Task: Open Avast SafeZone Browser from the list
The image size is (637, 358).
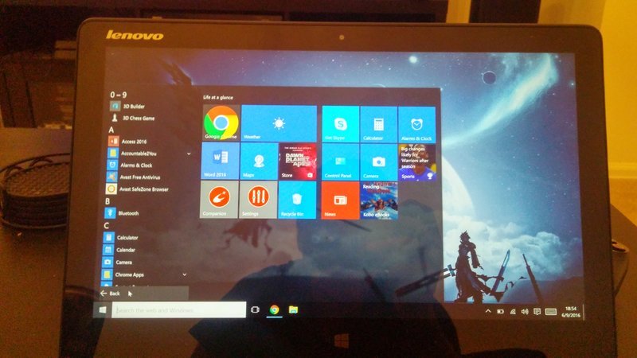Action: pyautogui.click(x=137, y=189)
